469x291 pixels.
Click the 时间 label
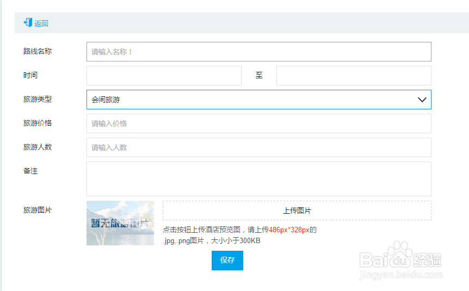click(x=30, y=76)
